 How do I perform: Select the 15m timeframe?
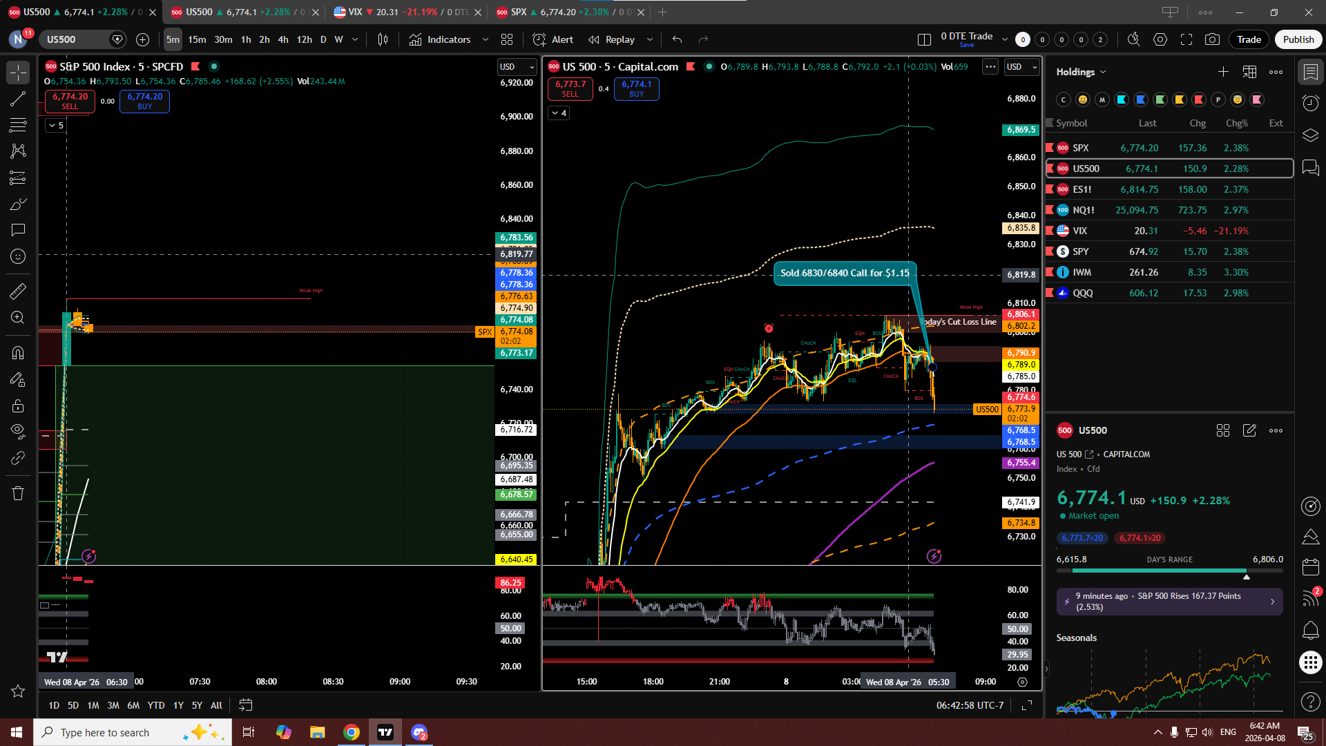[197, 39]
